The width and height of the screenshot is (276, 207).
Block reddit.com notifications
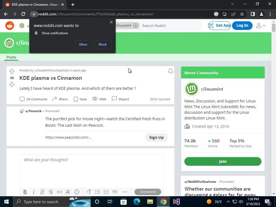coord(103,44)
